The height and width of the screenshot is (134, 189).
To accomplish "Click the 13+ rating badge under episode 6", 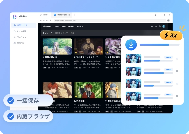I will (x=76, y=112).
